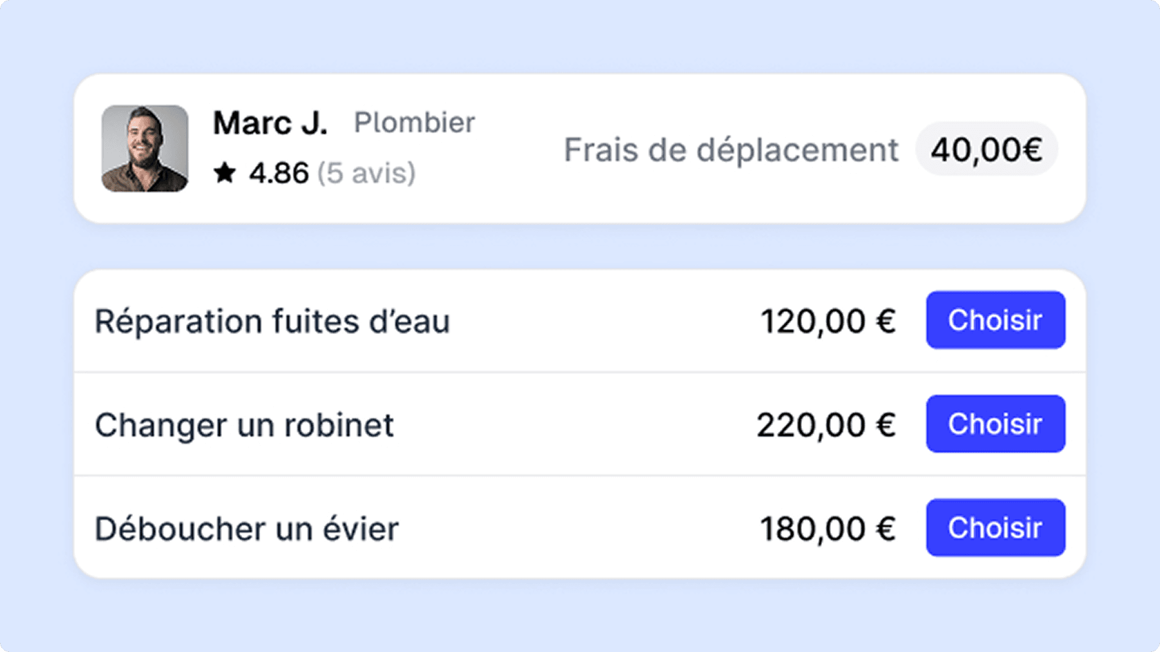1160x652 pixels.
Task: Select the Choisir button for Réparation fuites d'eau
Action: tap(995, 320)
